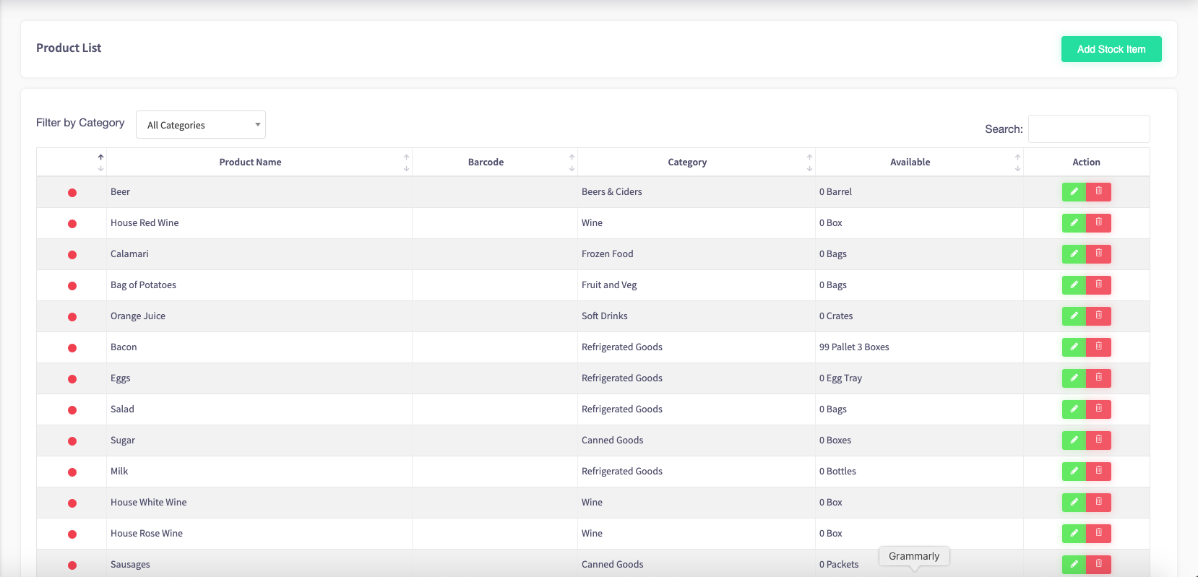The width and height of the screenshot is (1198, 577).
Task: Edit the Salad product using the pencil icon
Action: 1074,409
